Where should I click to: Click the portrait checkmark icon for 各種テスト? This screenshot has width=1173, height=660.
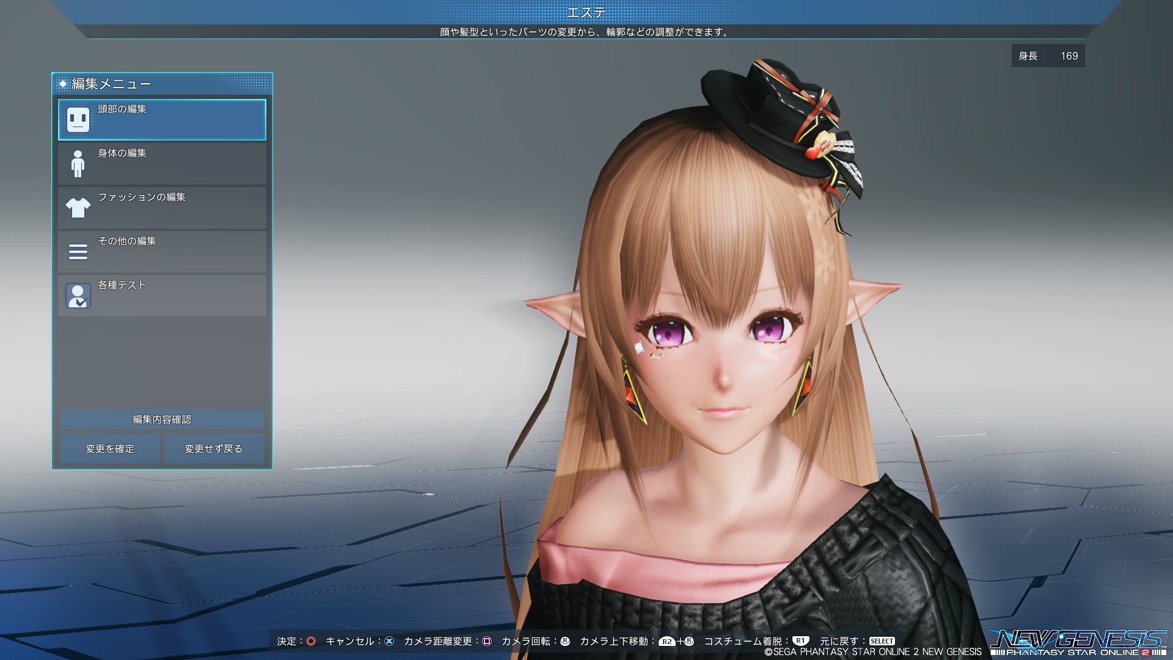pos(77,295)
